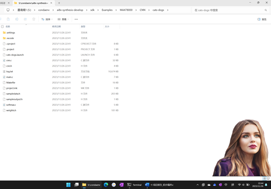The width and height of the screenshot is (271, 189).
Task: Open a new tab with plus button
Action: click(59, 3)
